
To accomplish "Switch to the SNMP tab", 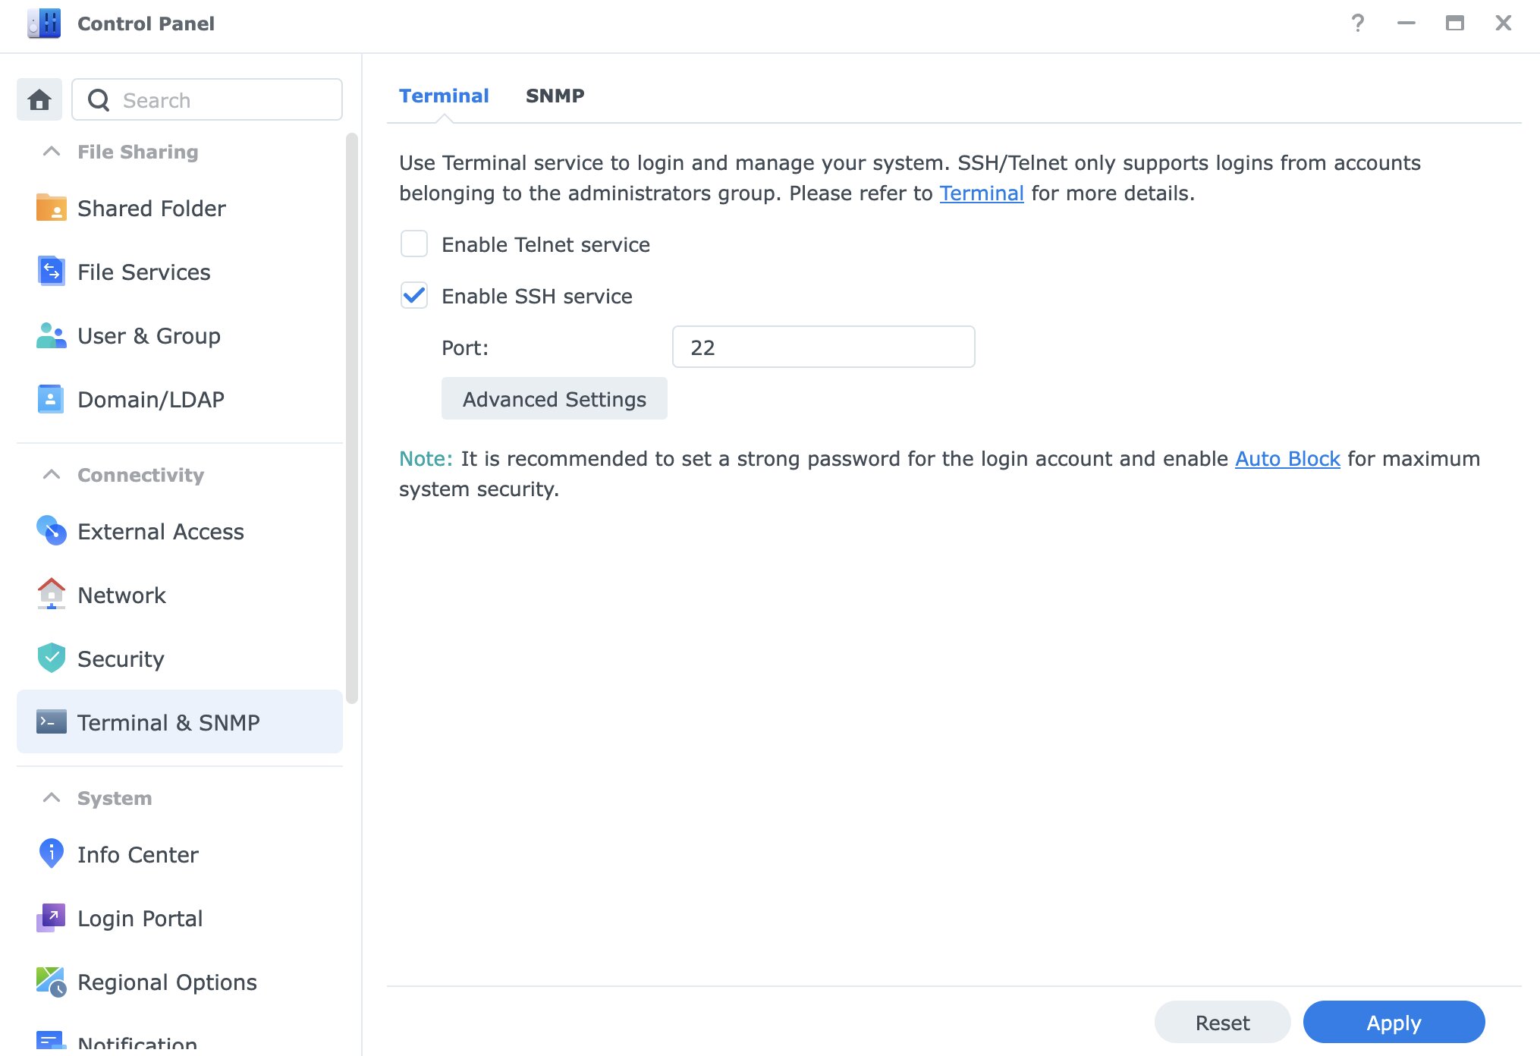I will pos(555,96).
